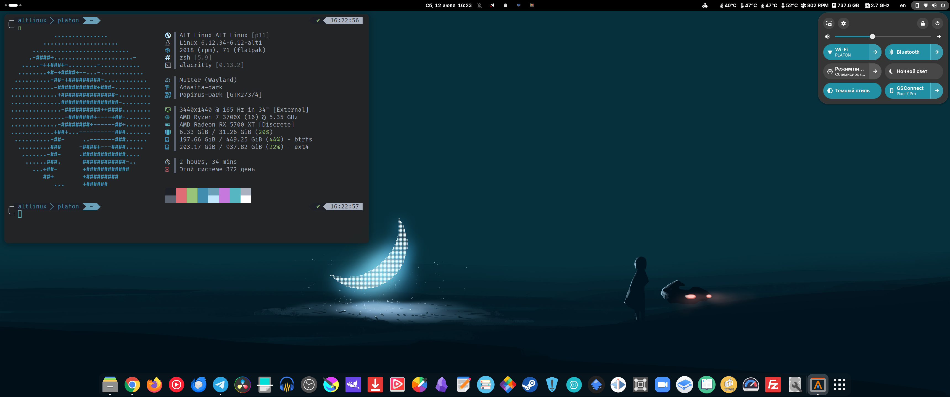The image size is (950, 397).
Task: Open GIMP from the dock
Action: click(x=353, y=385)
